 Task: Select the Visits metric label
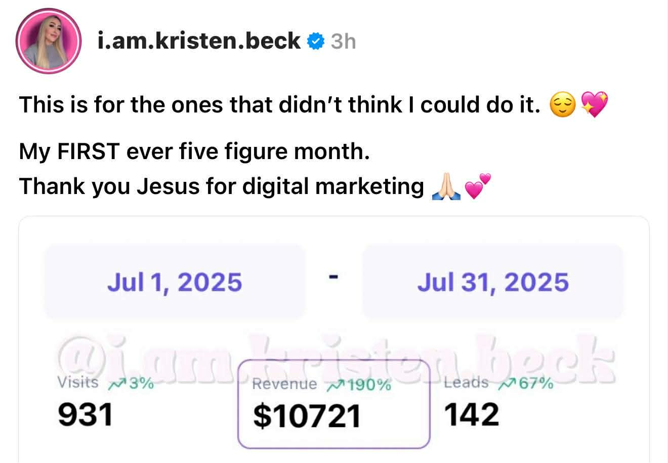point(78,382)
